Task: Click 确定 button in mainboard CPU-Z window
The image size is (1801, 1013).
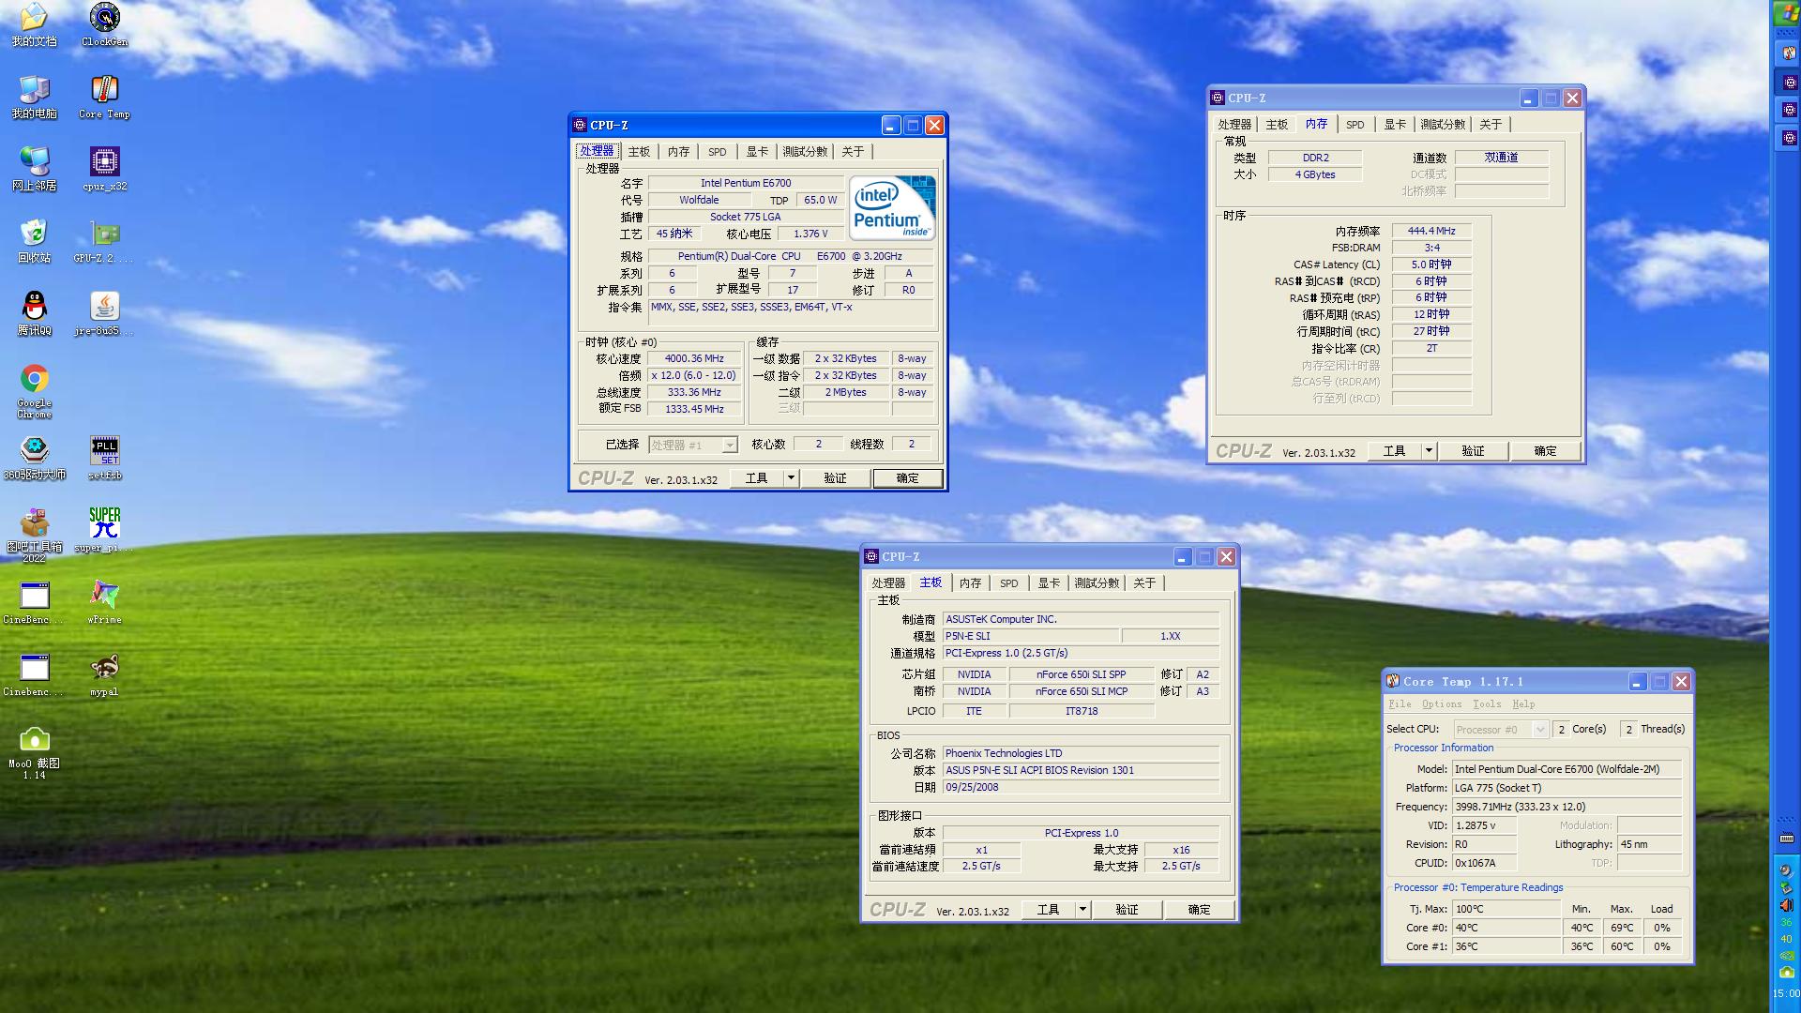Action: click(x=1199, y=910)
